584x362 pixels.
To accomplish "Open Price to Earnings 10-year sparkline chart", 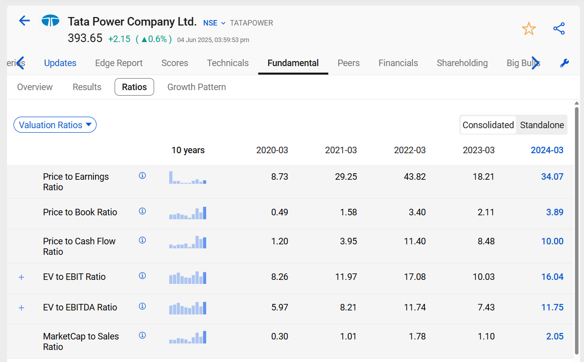I will tap(188, 177).
